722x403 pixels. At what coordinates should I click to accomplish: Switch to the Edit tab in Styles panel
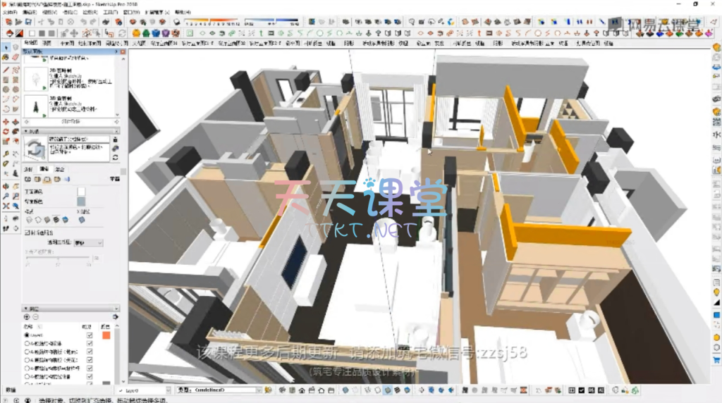pyautogui.click(x=44, y=169)
